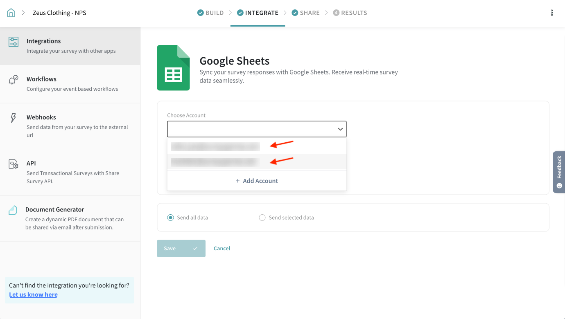
Task: Switch to the BUILD tab
Action: click(x=210, y=13)
